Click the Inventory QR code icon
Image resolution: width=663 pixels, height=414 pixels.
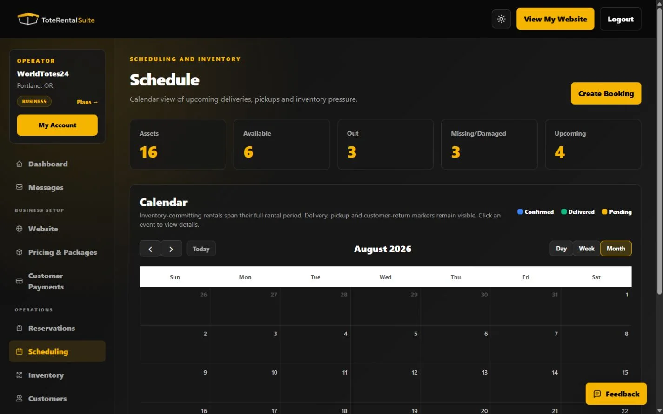coord(19,375)
